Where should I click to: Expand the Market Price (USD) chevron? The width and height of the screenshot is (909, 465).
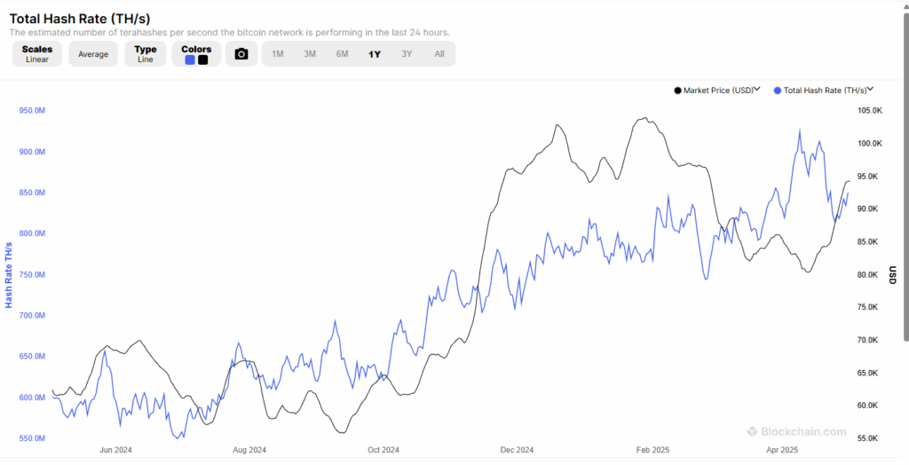[757, 90]
